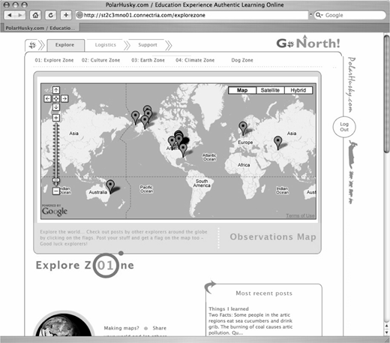Click the Making maps? text
The image size is (390, 343).
[121, 328]
